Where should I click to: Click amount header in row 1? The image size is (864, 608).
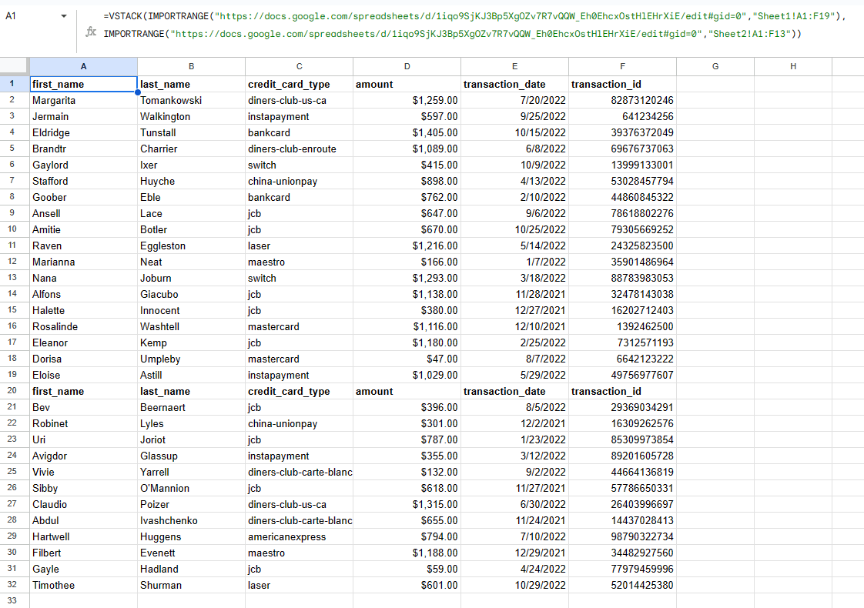[407, 84]
